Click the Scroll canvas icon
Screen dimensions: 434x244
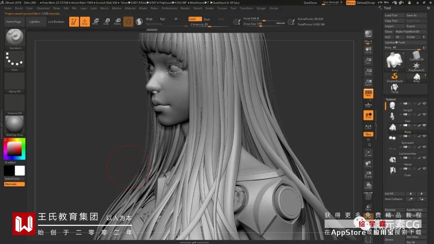pyautogui.click(x=368, y=50)
